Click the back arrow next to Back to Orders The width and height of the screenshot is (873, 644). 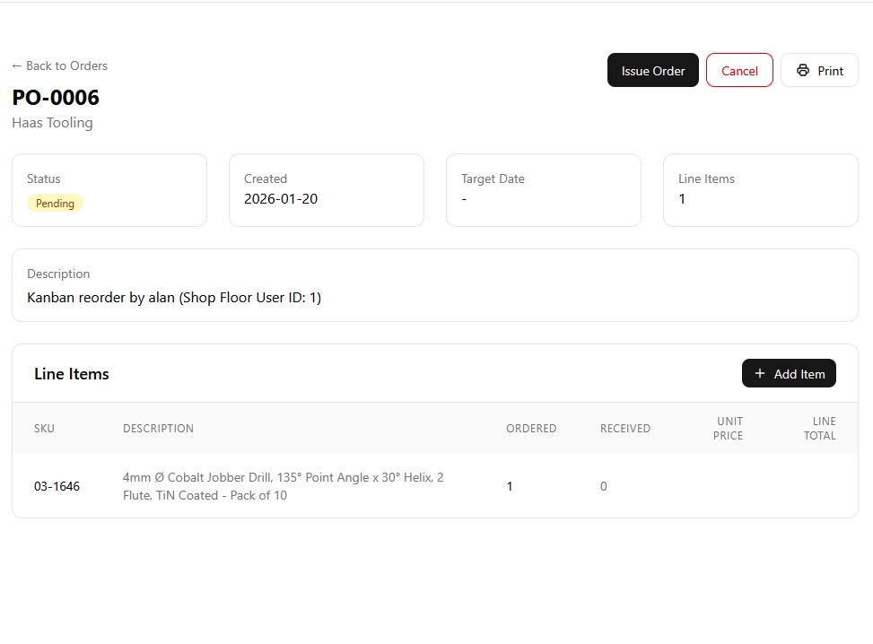click(x=16, y=65)
